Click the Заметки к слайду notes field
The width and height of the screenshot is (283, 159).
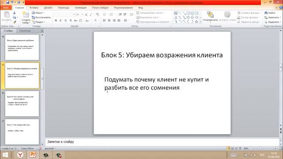(162, 142)
